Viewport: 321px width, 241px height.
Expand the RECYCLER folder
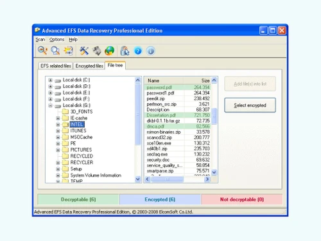pyautogui.click(x=58, y=163)
